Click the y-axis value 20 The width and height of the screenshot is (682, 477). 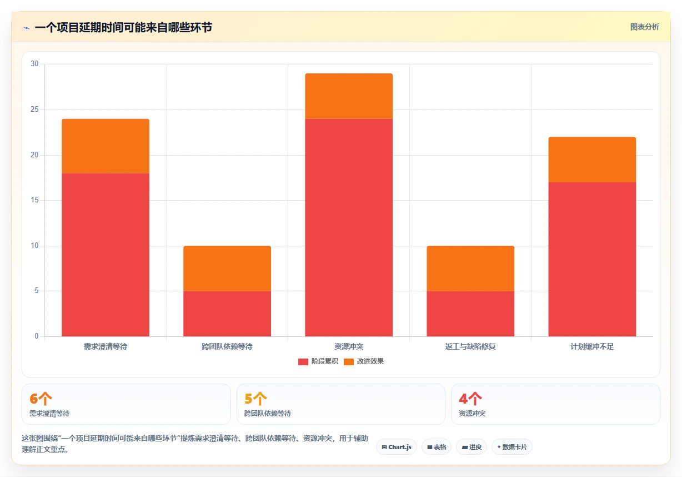pos(34,155)
